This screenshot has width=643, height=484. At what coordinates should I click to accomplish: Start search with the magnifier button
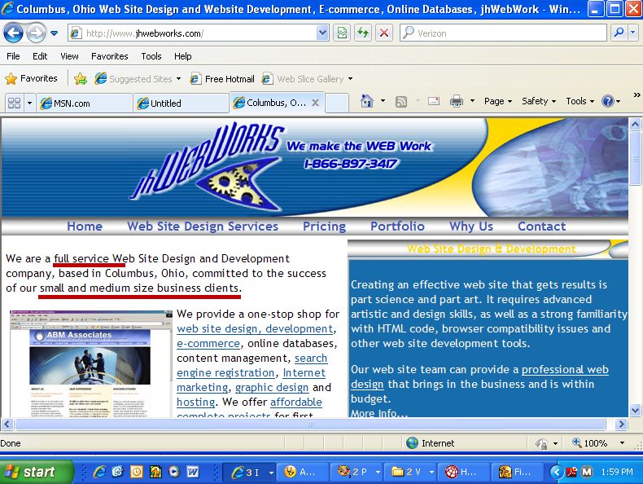[x=619, y=33]
